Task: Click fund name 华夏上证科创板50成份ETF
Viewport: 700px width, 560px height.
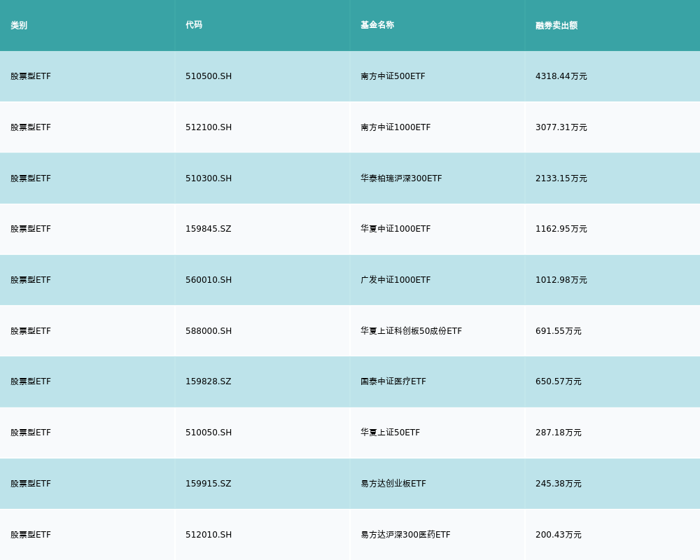Action: click(x=411, y=331)
